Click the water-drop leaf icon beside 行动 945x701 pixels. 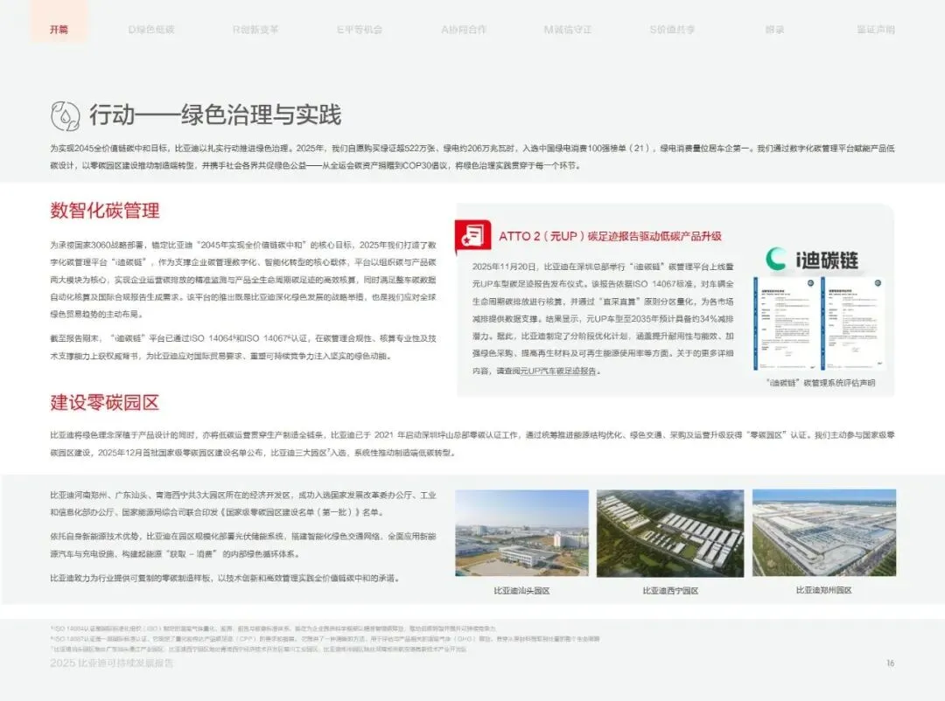[65, 115]
